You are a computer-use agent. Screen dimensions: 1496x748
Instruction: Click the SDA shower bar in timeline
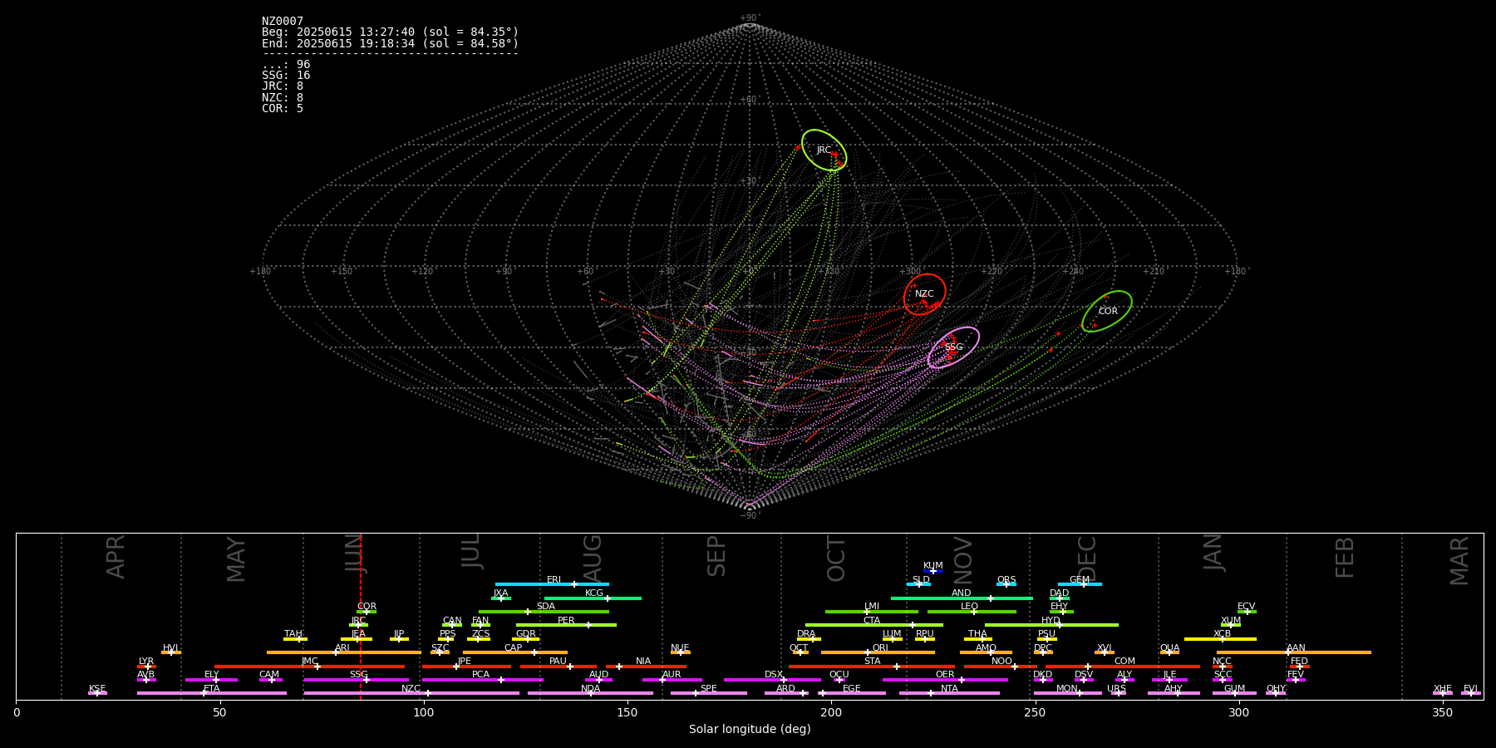tap(544, 612)
